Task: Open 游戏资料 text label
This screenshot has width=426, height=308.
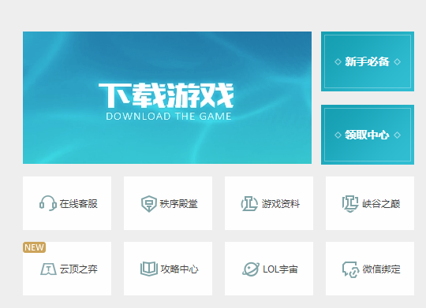Action: (281, 204)
